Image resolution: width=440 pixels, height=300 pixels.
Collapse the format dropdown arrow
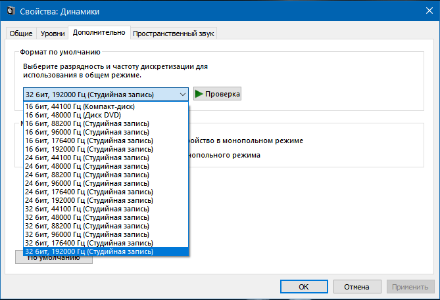pos(183,95)
